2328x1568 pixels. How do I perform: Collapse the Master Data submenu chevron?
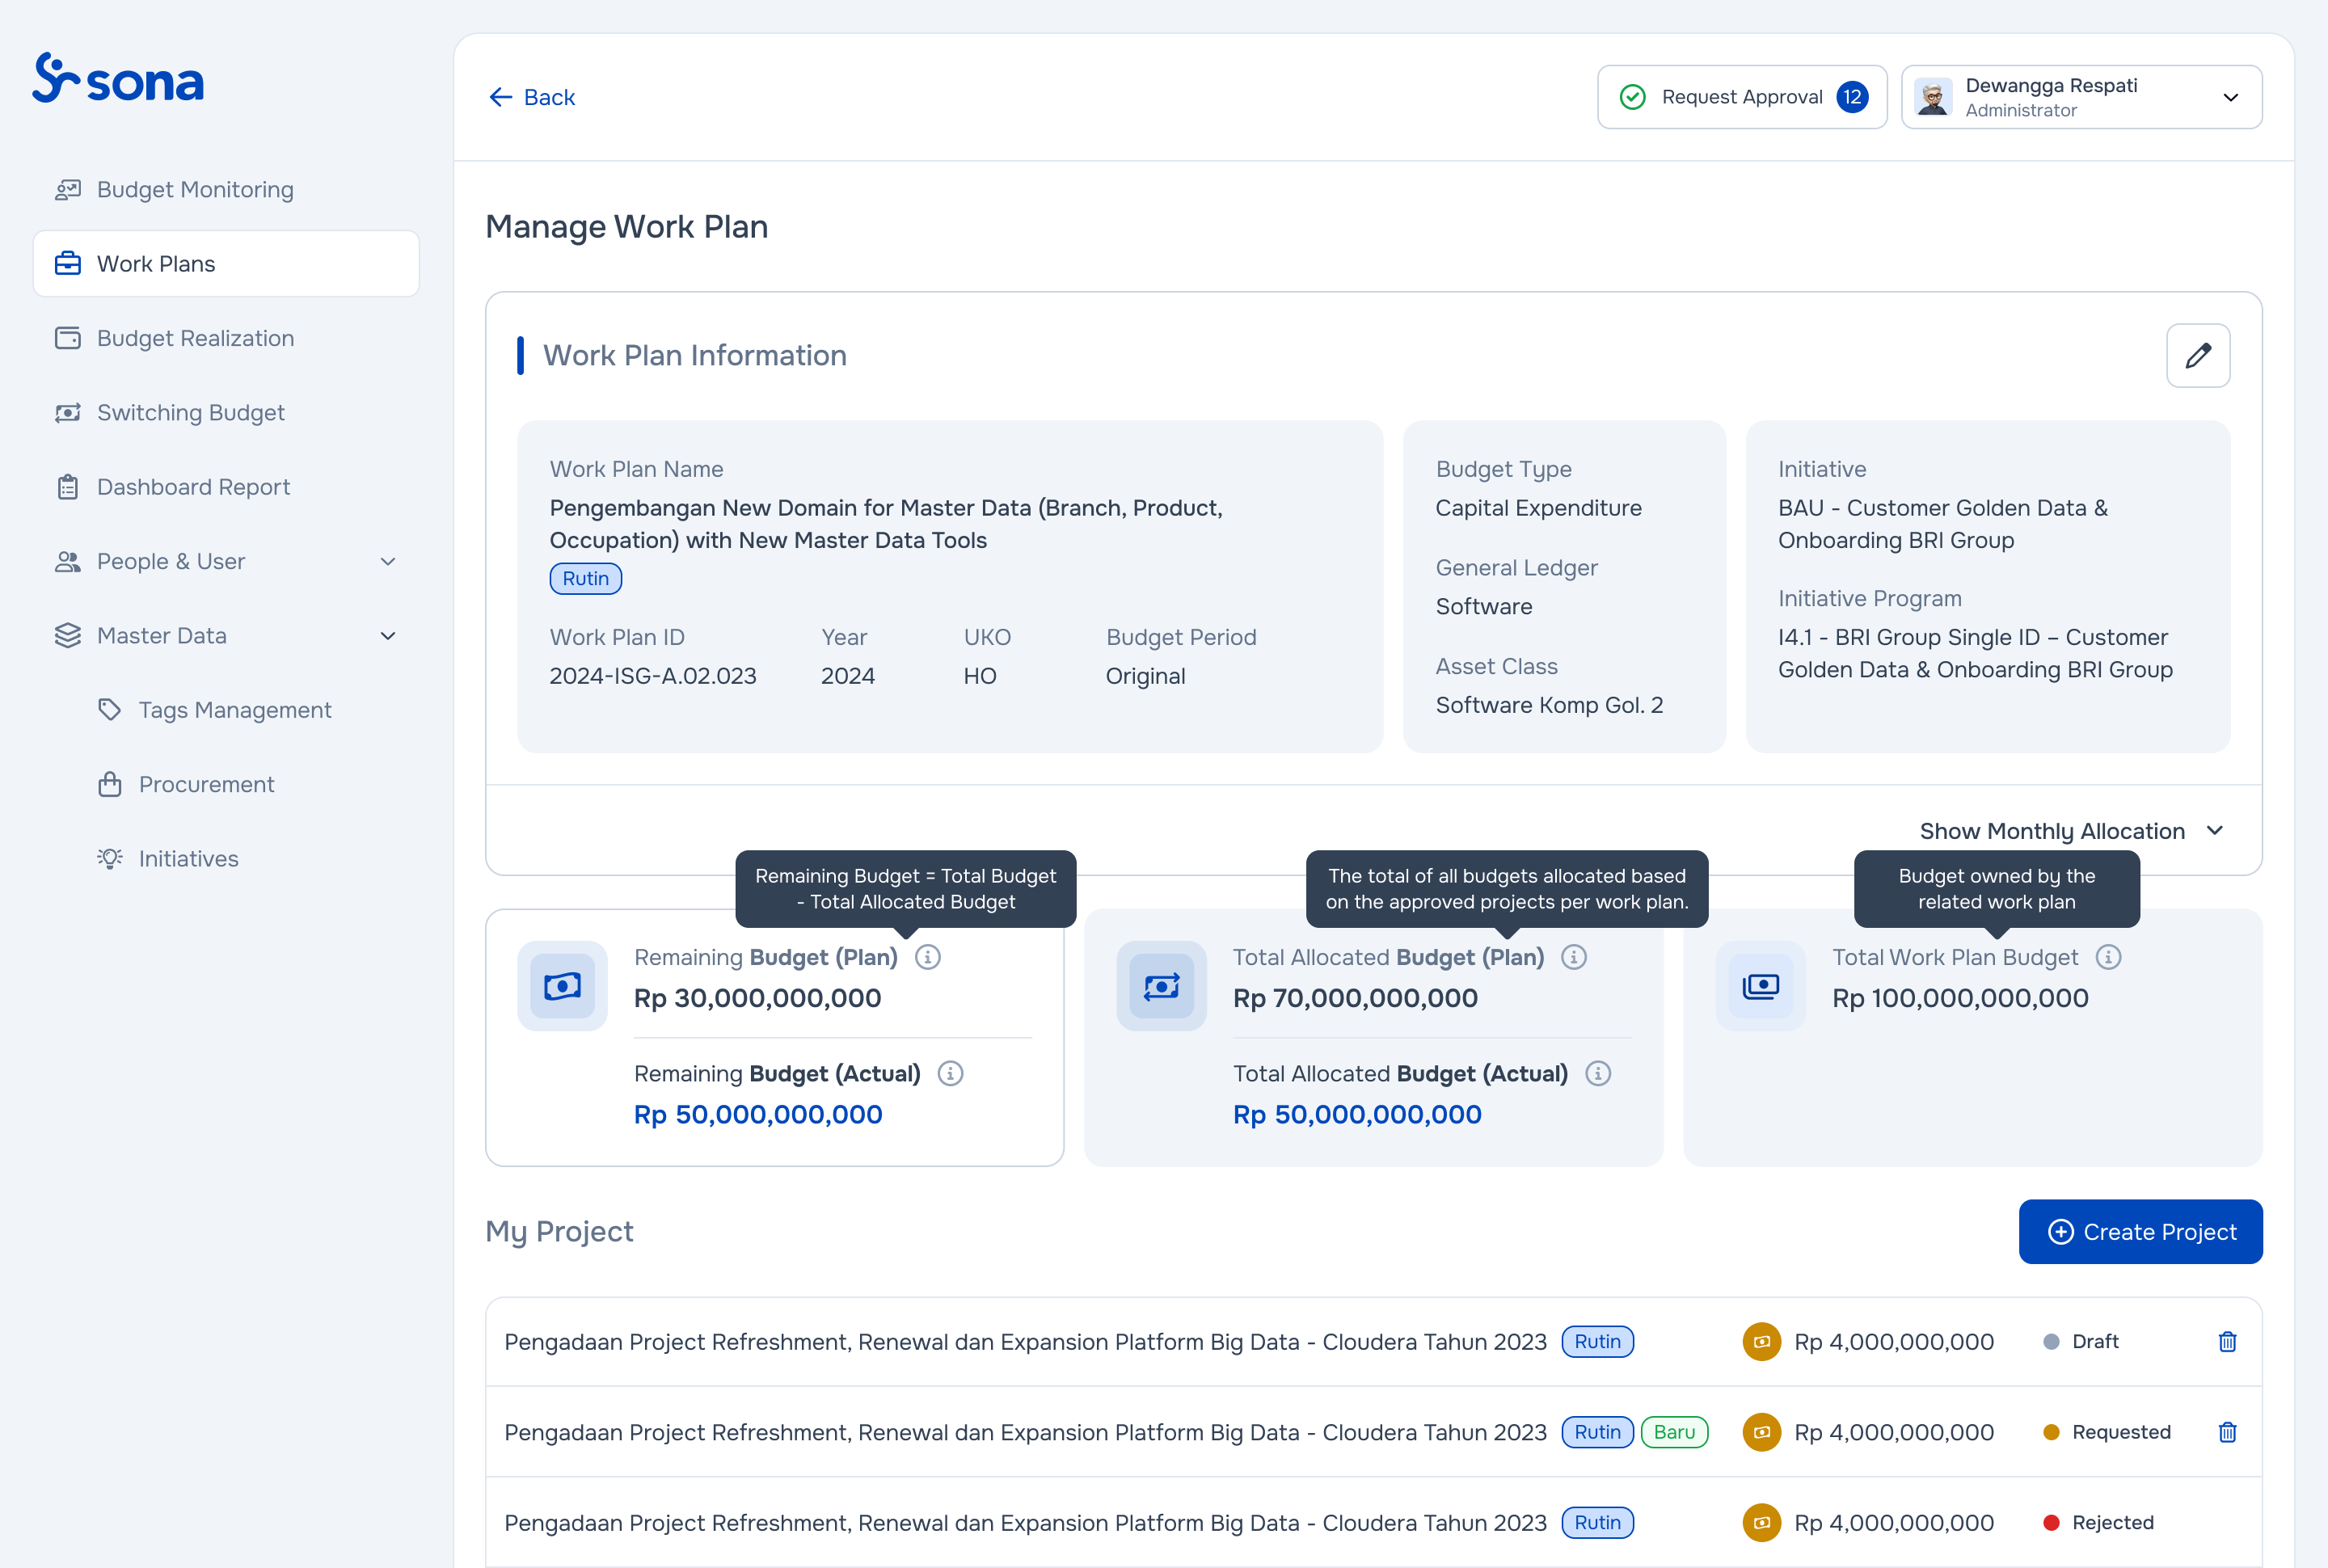click(388, 636)
